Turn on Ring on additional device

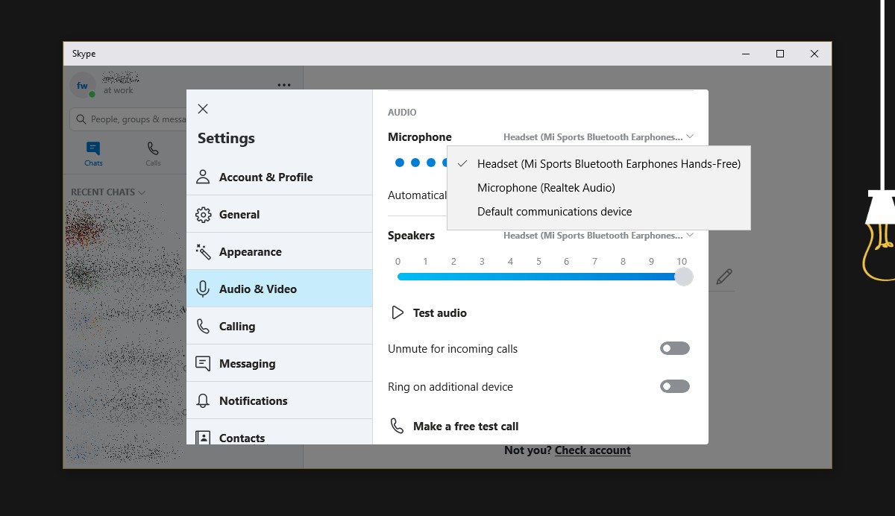pos(674,386)
